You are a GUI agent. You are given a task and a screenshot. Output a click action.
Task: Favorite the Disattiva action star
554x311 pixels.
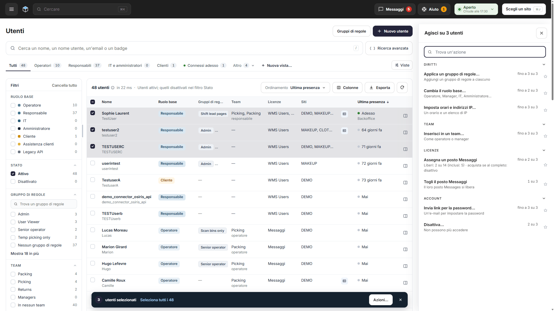[545, 227]
